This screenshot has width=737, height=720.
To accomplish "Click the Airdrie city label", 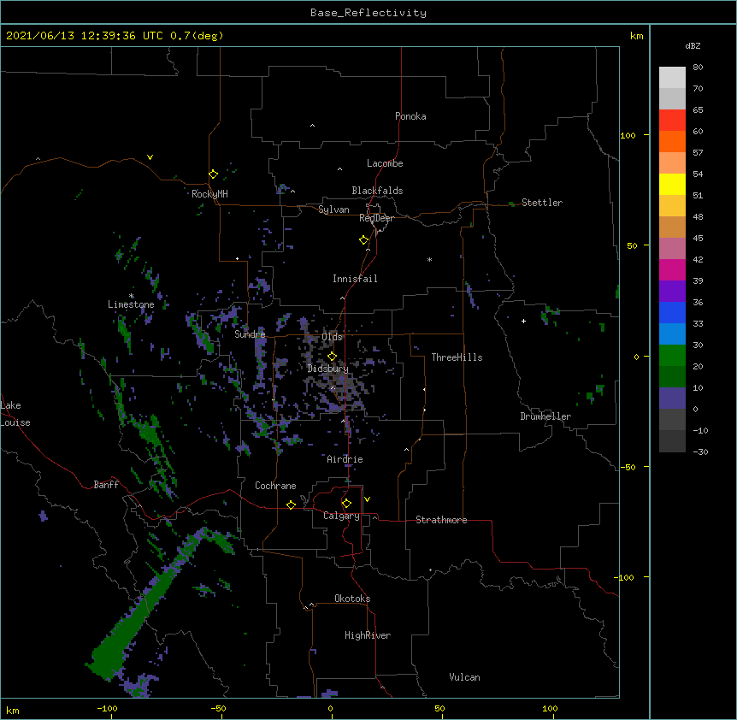I will [x=345, y=459].
